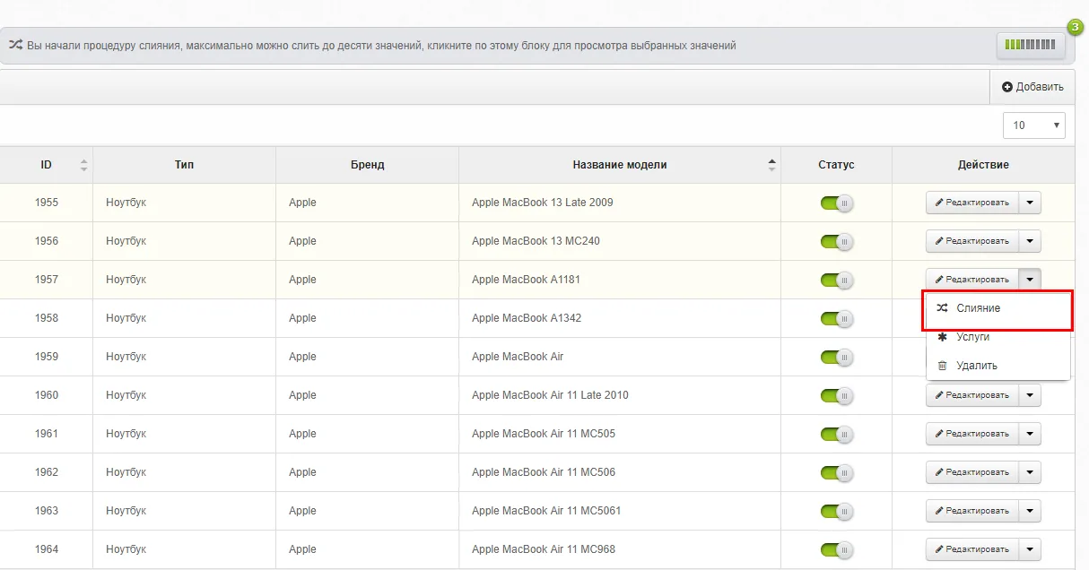Expand action dropdown arrow for row 1963

1030,511
